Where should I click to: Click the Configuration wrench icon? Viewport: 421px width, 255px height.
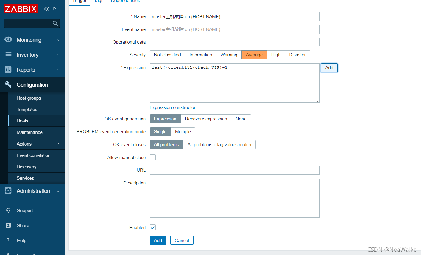(8, 85)
